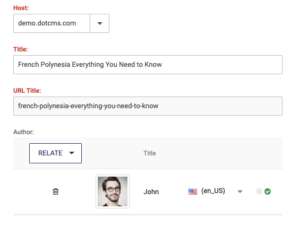The image size is (291, 227).
Task: Click the (en_US) language label
Action: (213, 191)
